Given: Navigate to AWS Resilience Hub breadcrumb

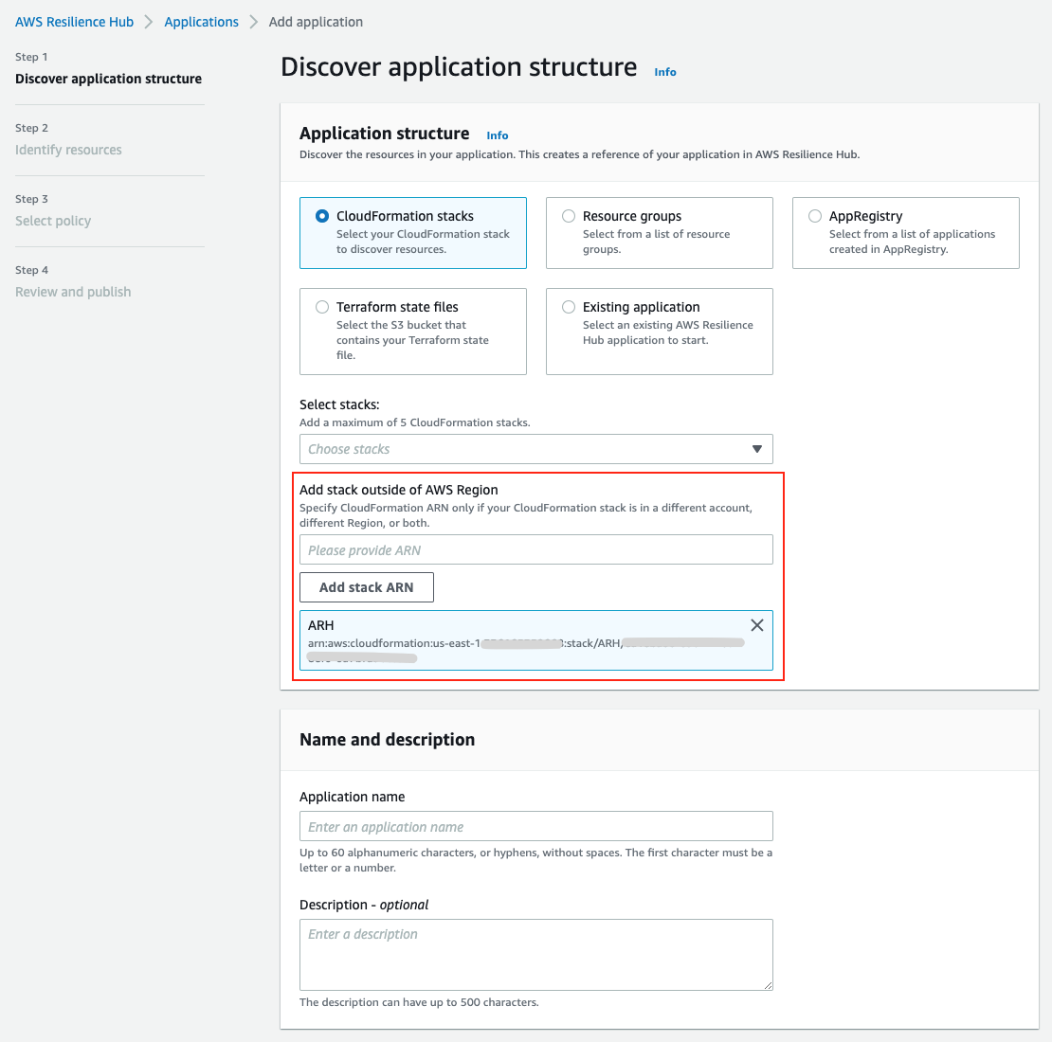Looking at the screenshot, I should [x=74, y=21].
